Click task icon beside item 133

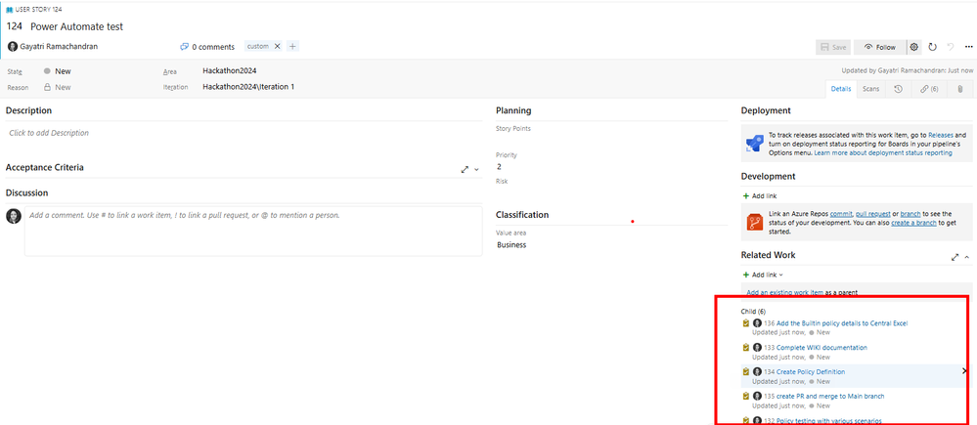745,347
